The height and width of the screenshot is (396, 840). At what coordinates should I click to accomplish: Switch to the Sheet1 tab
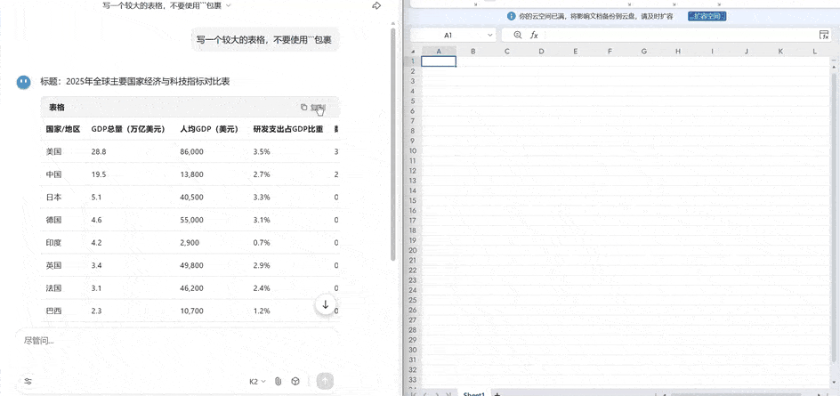click(473, 394)
